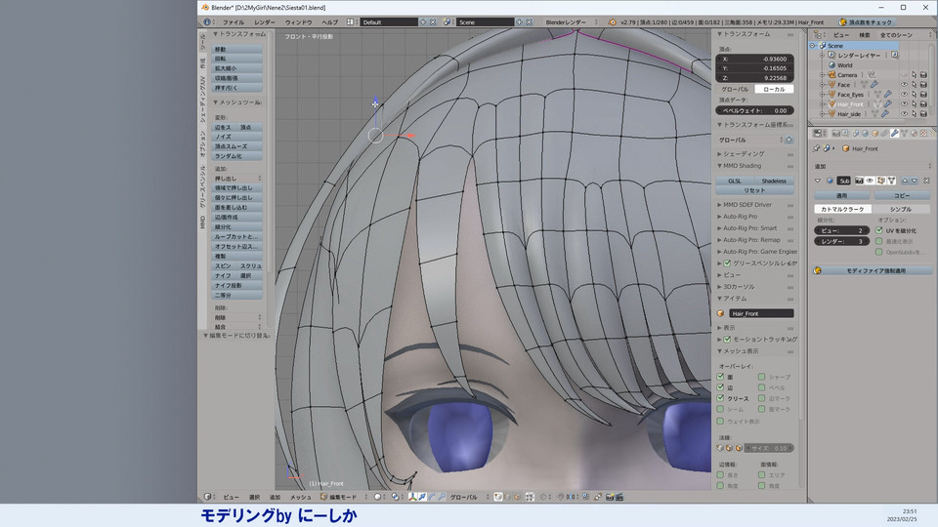938x527 pixels.
Task: Adjust the ベベルウェイト slider
Action: [755, 110]
